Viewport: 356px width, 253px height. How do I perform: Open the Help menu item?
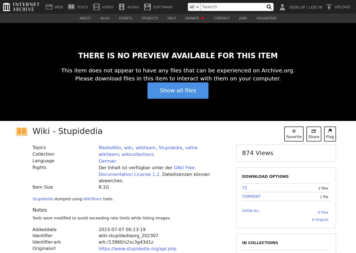(x=172, y=18)
